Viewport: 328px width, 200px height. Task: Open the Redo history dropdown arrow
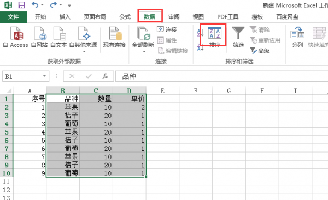61,5
